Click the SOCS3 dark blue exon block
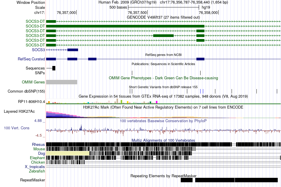 pyautogui.click(x=73, y=50)
